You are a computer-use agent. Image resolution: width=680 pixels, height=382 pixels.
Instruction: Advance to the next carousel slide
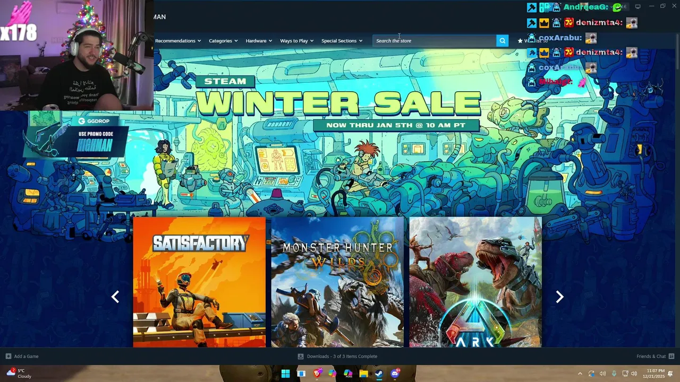pyautogui.click(x=559, y=297)
